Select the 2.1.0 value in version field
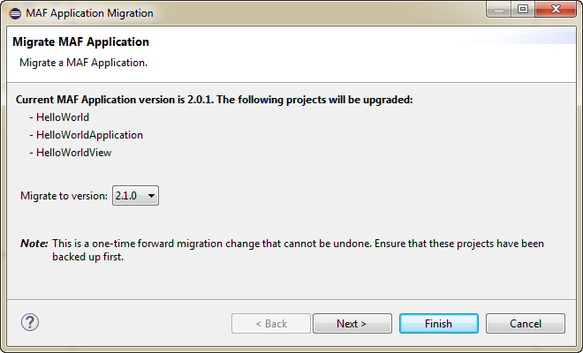 coord(126,196)
